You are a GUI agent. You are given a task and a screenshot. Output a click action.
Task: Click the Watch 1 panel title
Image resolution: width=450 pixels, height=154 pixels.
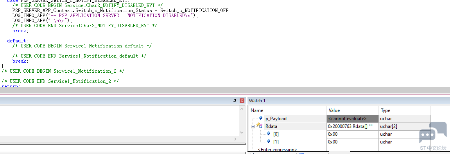257,101
